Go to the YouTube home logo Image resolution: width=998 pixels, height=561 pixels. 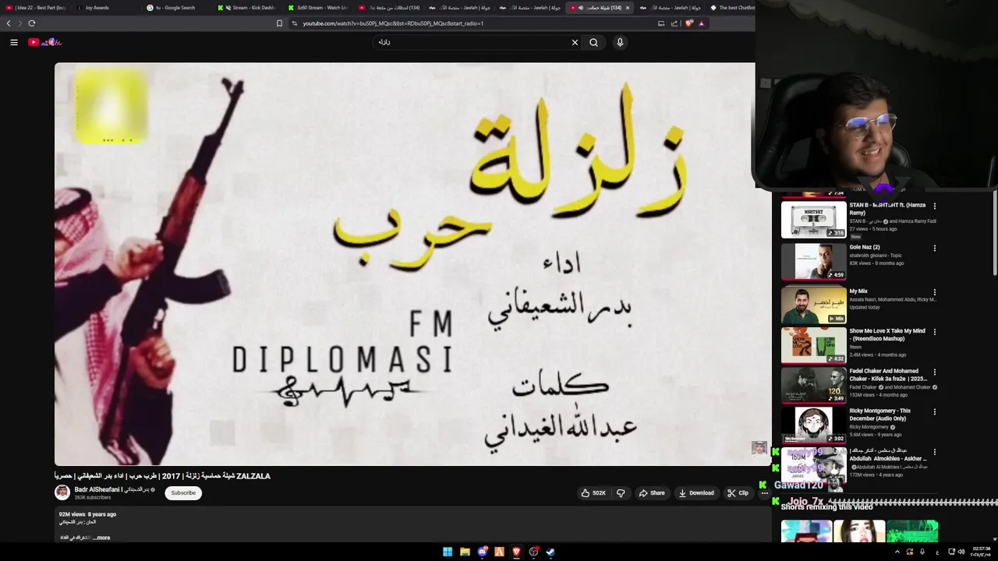pyautogui.click(x=44, y=42)
